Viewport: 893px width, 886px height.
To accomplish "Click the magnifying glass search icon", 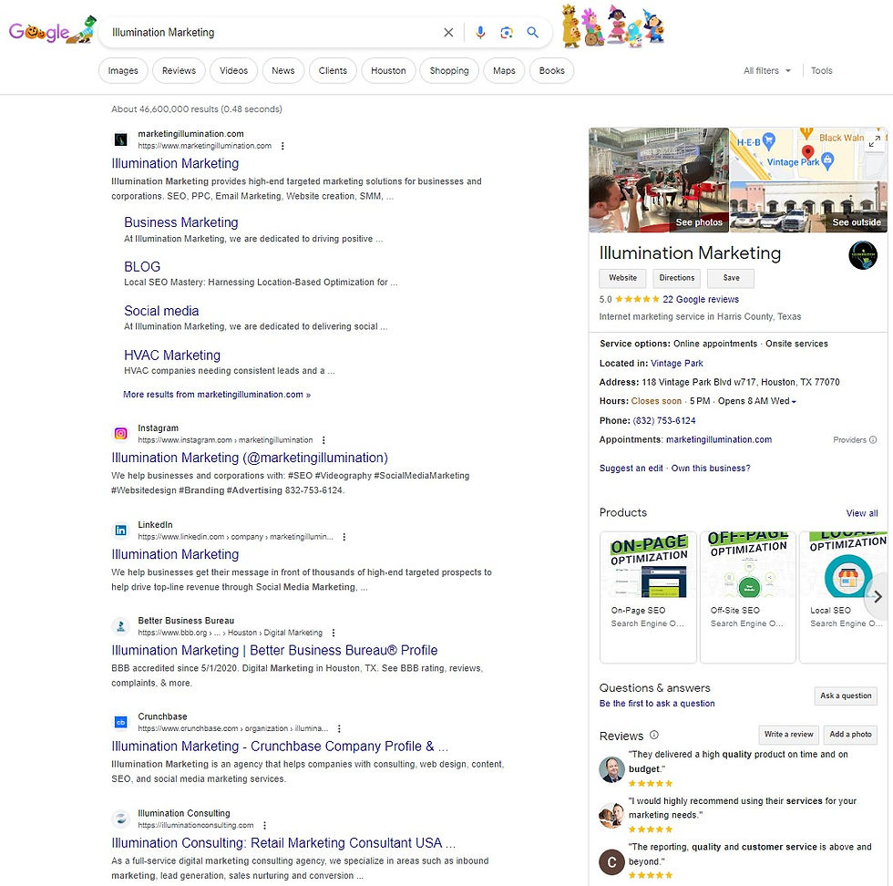I will (532, 33).
